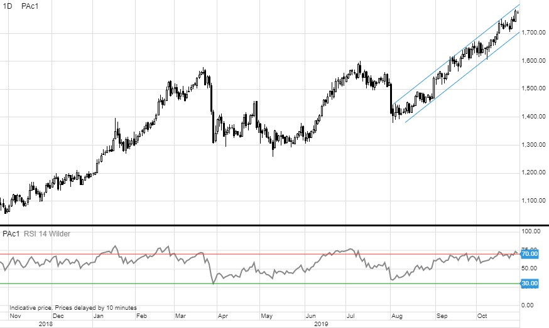Click the 1,200.00 price axis label

(533, 172)
